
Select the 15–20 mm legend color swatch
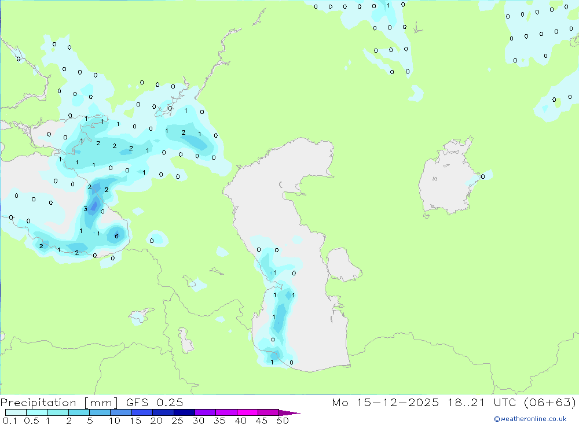click(x=142, y=412)
